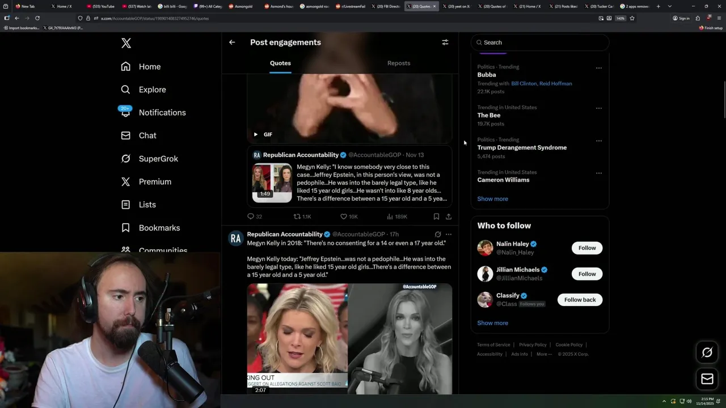Open Cameron Williams trending topic
This screenshot has width=726, height=408.
pos(503,180)
